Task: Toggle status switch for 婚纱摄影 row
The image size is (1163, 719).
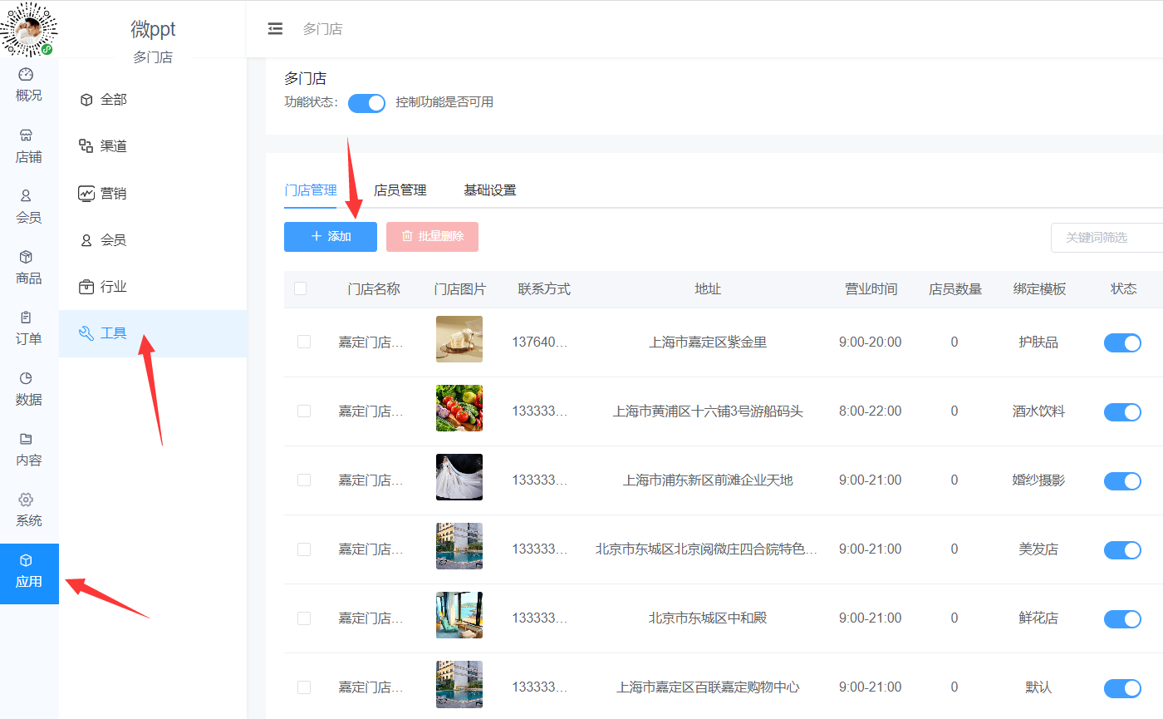Action: 1122,480
